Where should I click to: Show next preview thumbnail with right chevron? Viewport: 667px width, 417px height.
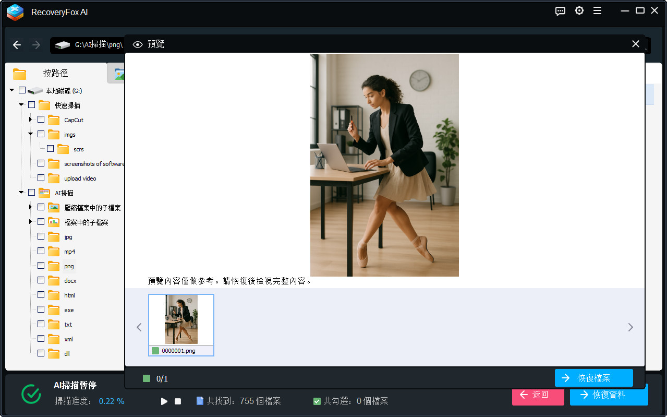[630, 327]
